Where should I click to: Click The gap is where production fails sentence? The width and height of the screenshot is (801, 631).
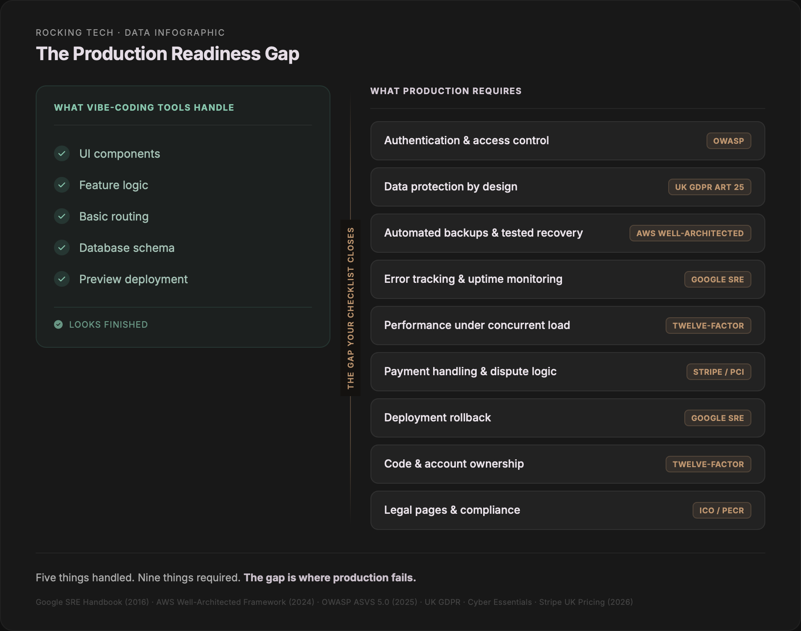click(330, 578)
